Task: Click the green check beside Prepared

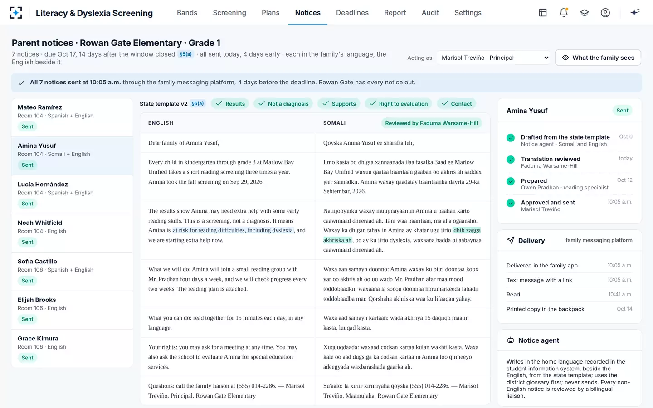Action: tap(511, 181)
